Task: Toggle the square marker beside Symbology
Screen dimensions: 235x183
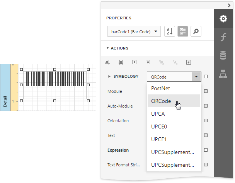Action: tap(206, 77)
